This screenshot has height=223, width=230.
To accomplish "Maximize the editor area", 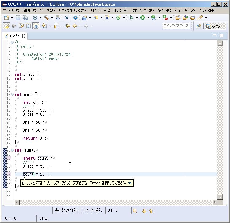I will tap(222, 36).
